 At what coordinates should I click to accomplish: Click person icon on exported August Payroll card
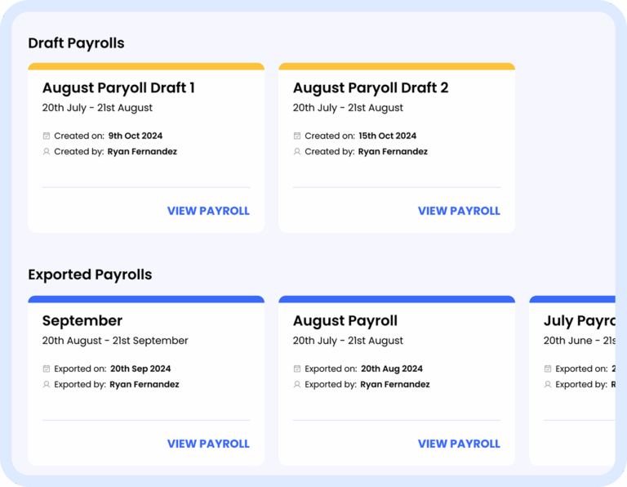(x=297, y=384)
